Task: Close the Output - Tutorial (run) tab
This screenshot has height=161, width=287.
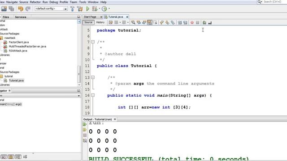Action: click(x=115, y=119)
